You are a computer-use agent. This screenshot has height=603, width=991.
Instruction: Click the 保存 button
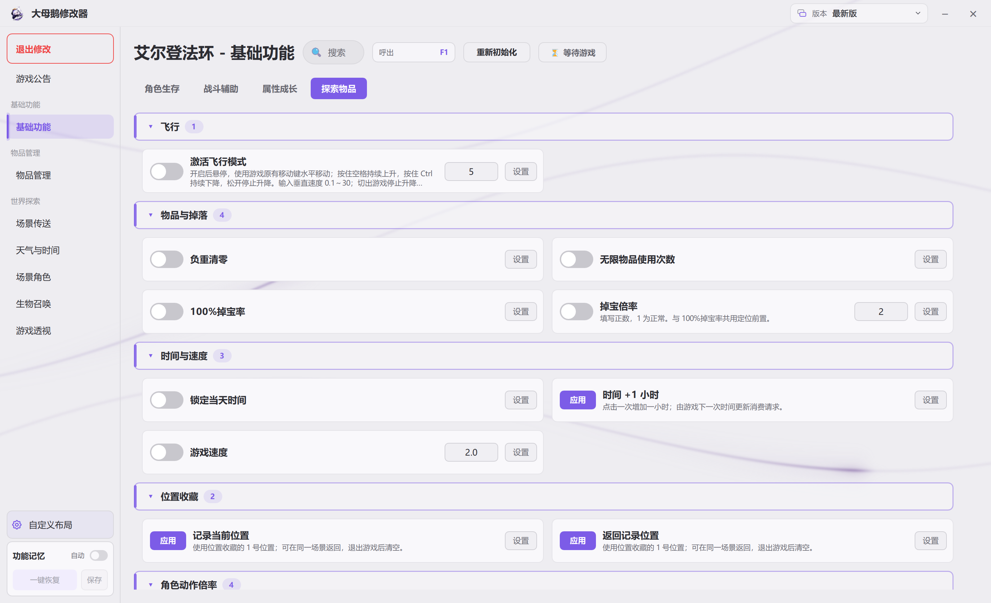click(94, 580)
